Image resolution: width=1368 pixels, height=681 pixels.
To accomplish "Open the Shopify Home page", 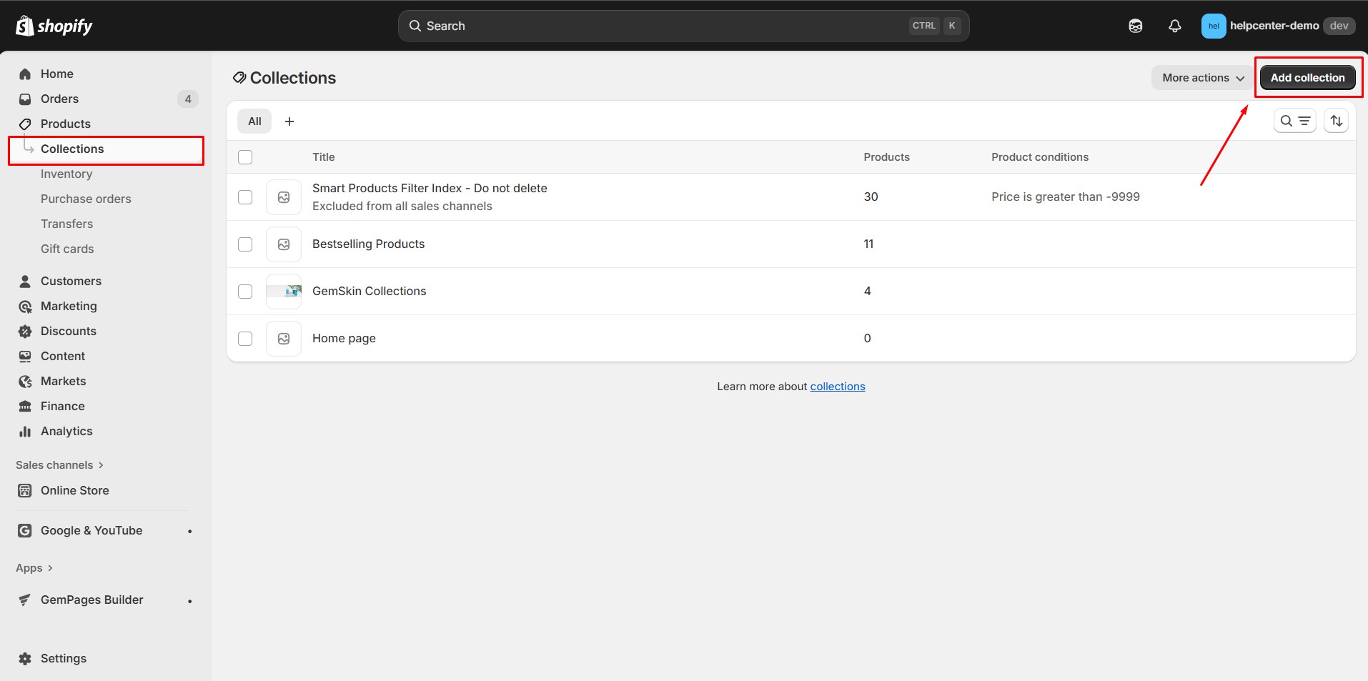I will (x=58, y=74).
